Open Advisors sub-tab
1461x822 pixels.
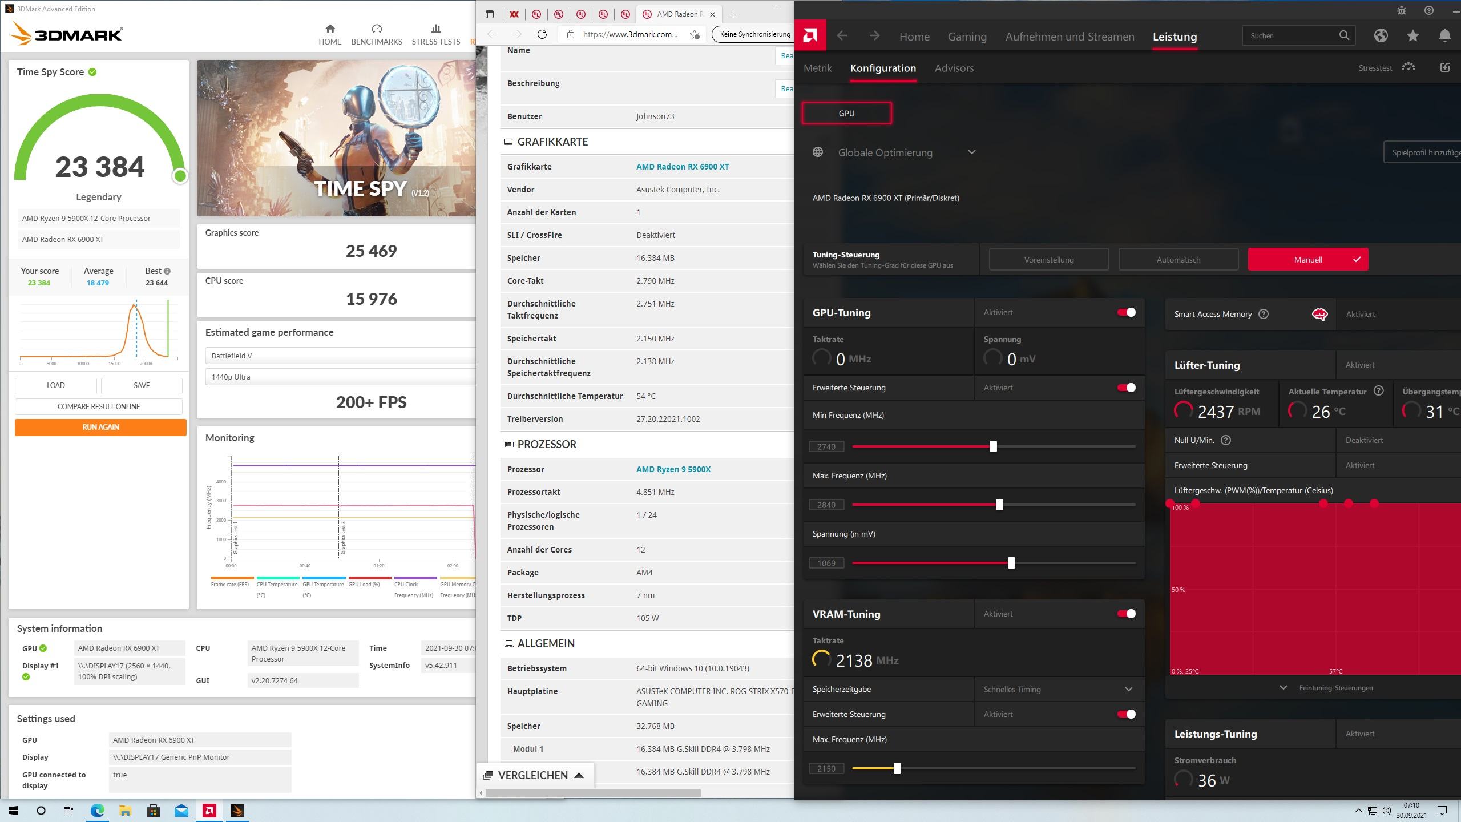(954, 68)
